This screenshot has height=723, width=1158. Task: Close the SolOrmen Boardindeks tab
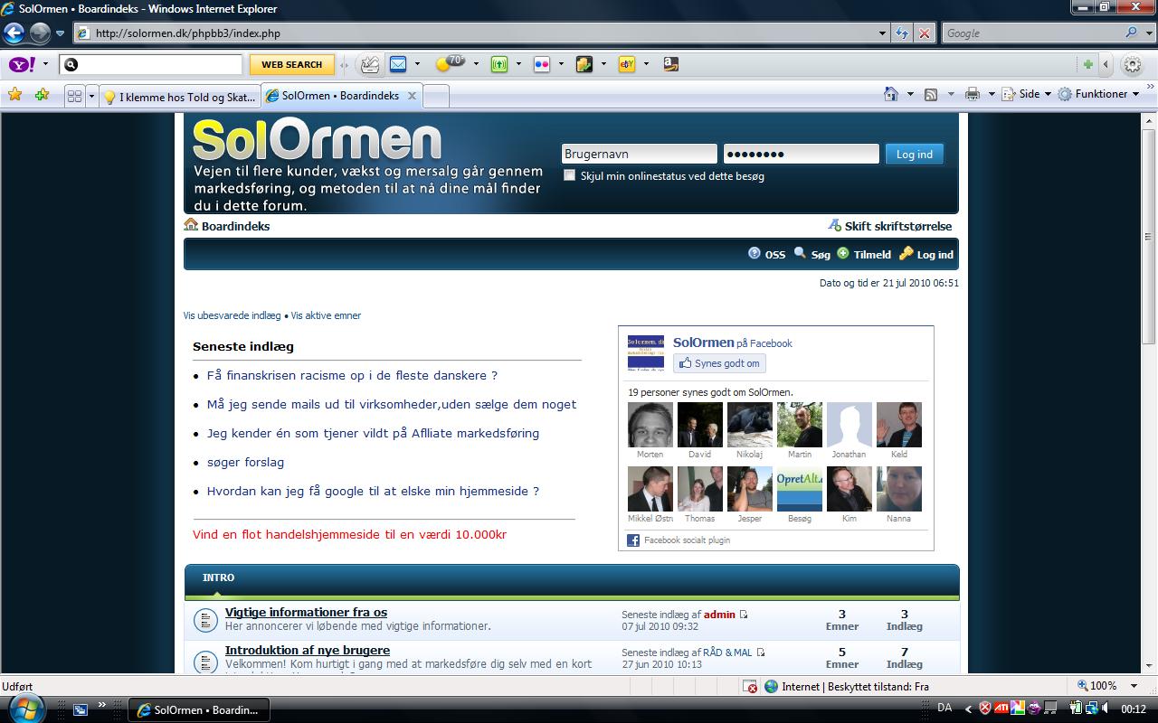[x=412, y=96]
